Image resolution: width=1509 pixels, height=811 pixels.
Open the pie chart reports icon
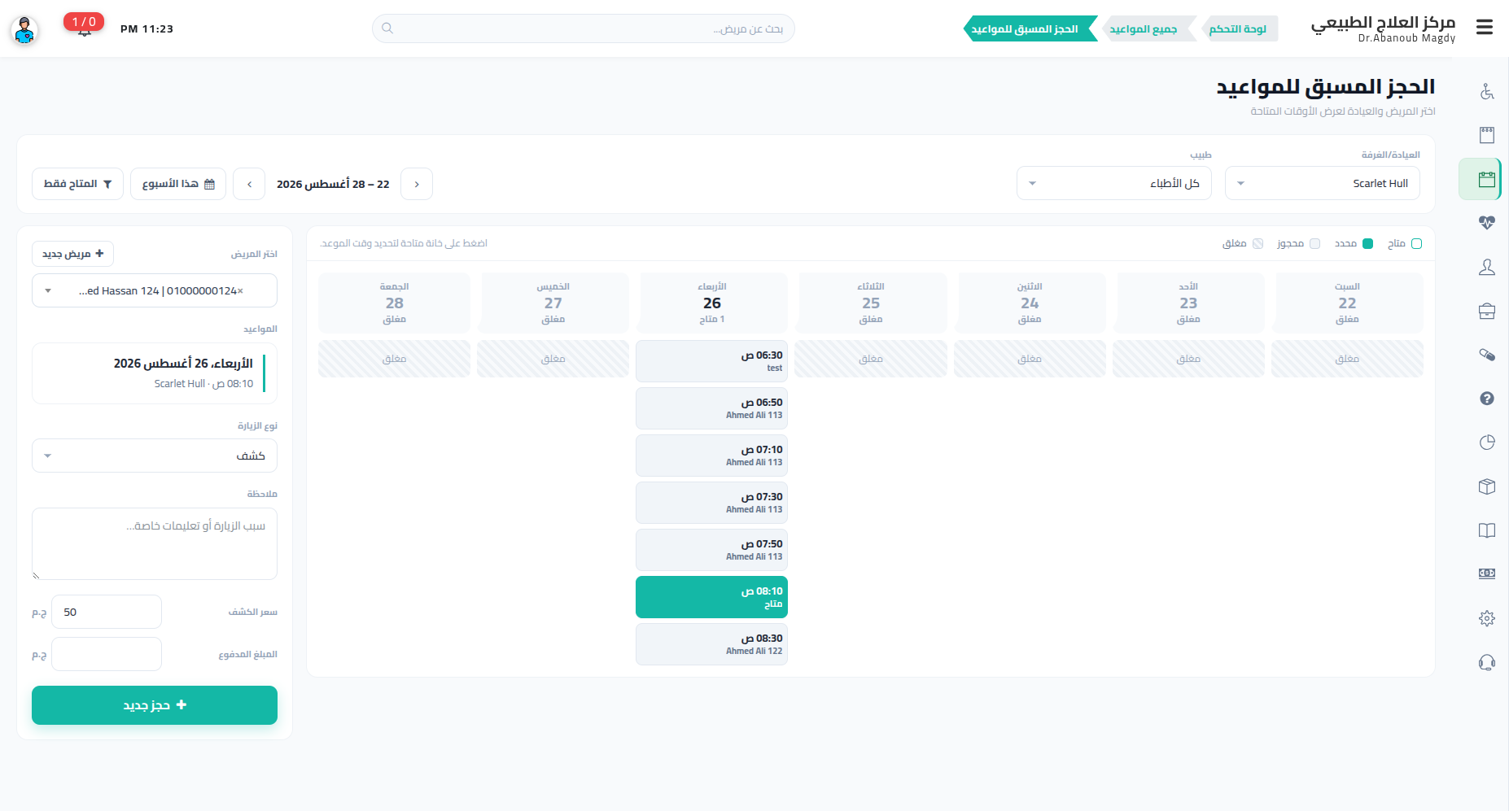(1487, 443)
